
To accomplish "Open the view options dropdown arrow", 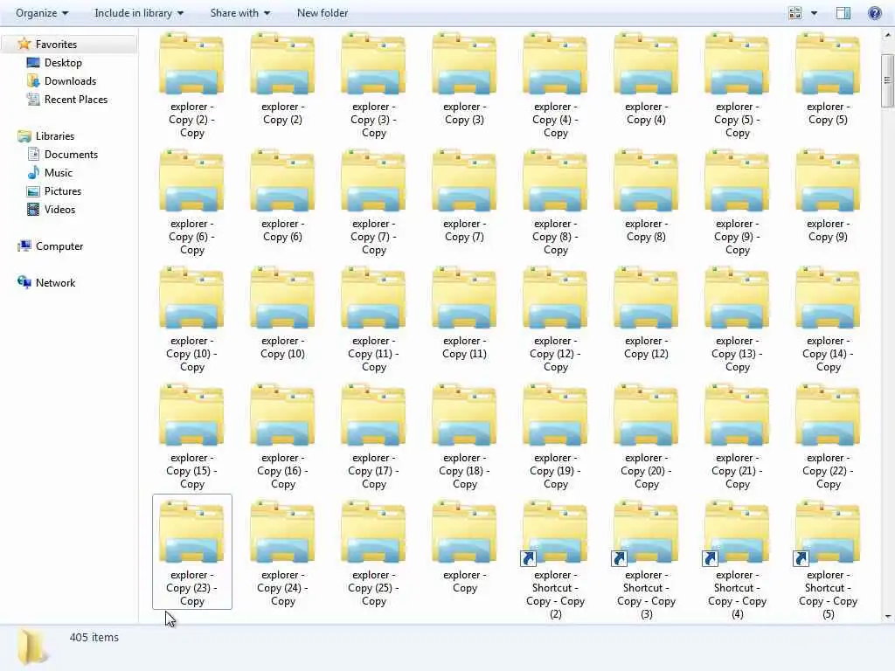I will pyautogui.click(x=814, y=12).
